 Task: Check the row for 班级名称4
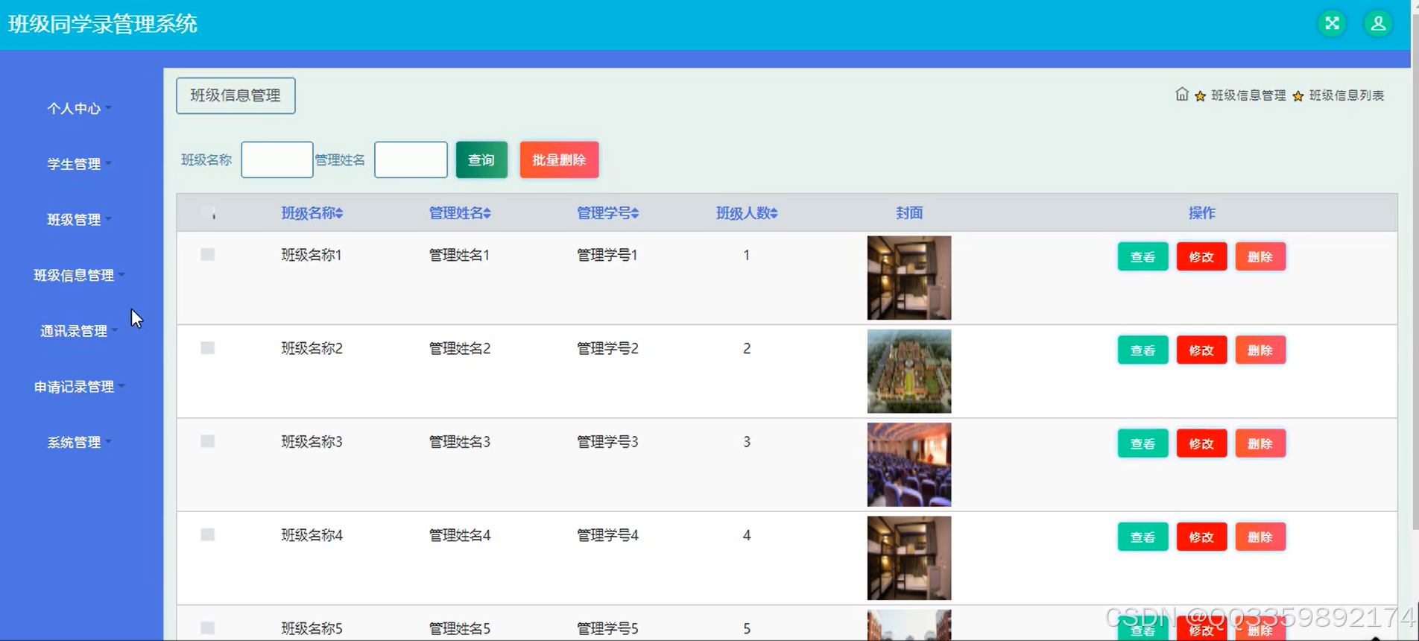208,535
